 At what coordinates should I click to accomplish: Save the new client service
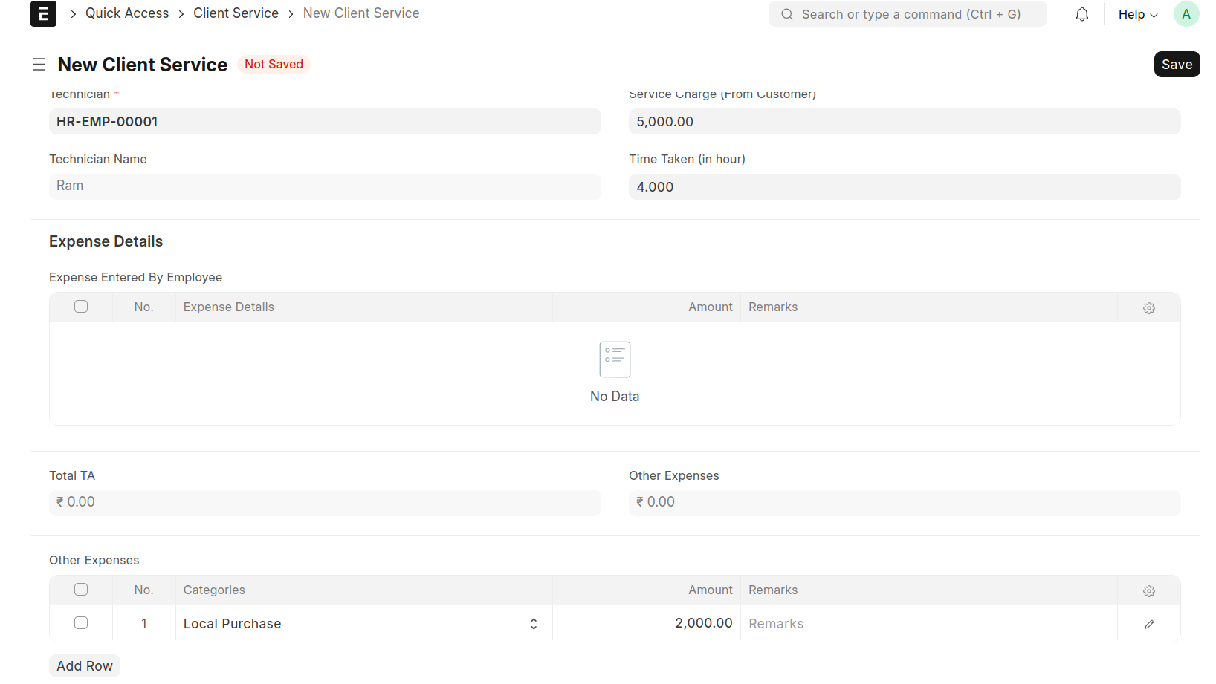[1176, 65]
